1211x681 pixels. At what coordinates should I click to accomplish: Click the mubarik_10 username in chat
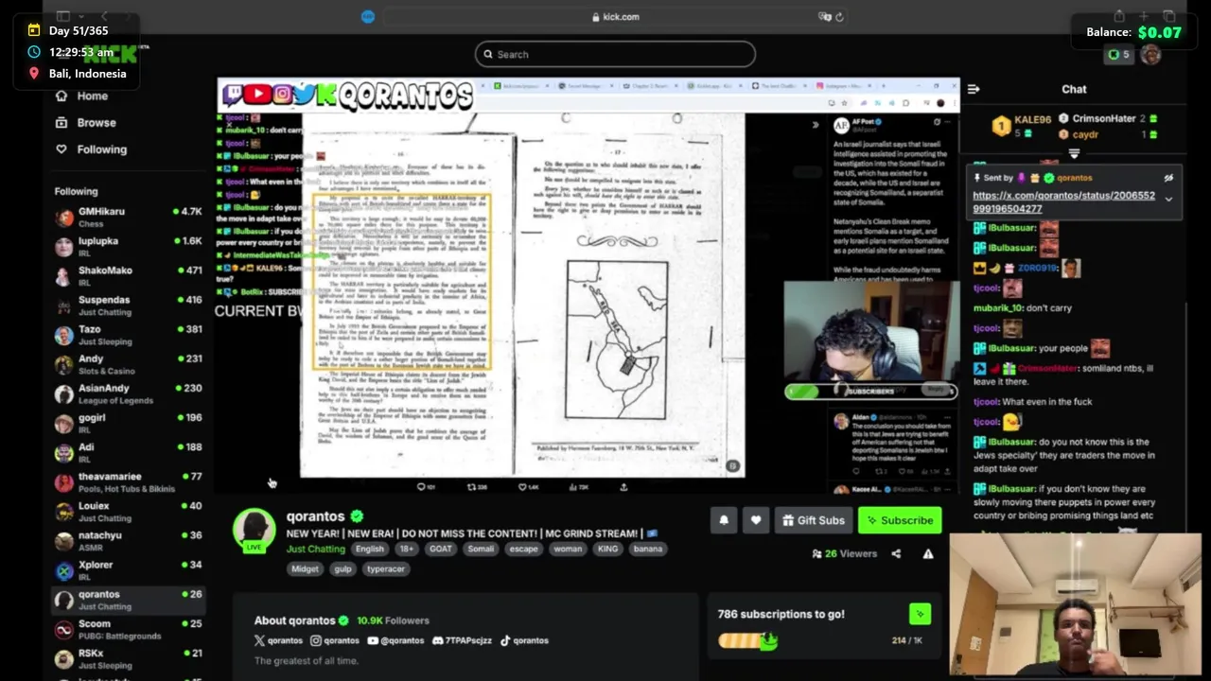[997, 307]
